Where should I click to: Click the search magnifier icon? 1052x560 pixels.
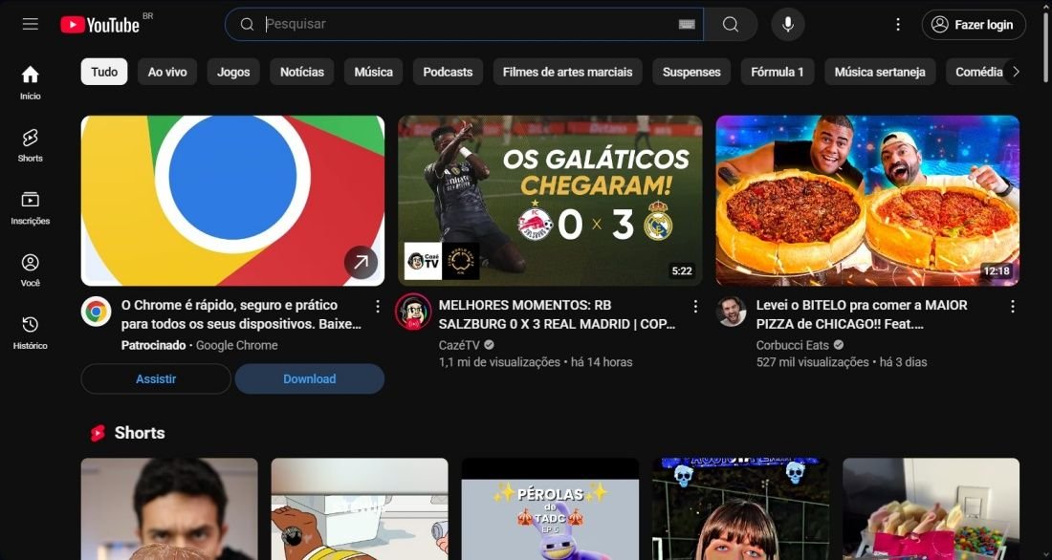pos(731,24)
